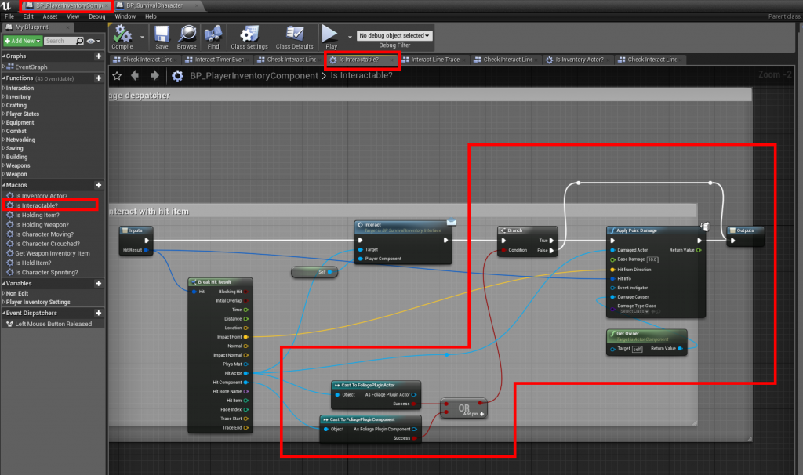Open the Damage Type Class selector

634,311
